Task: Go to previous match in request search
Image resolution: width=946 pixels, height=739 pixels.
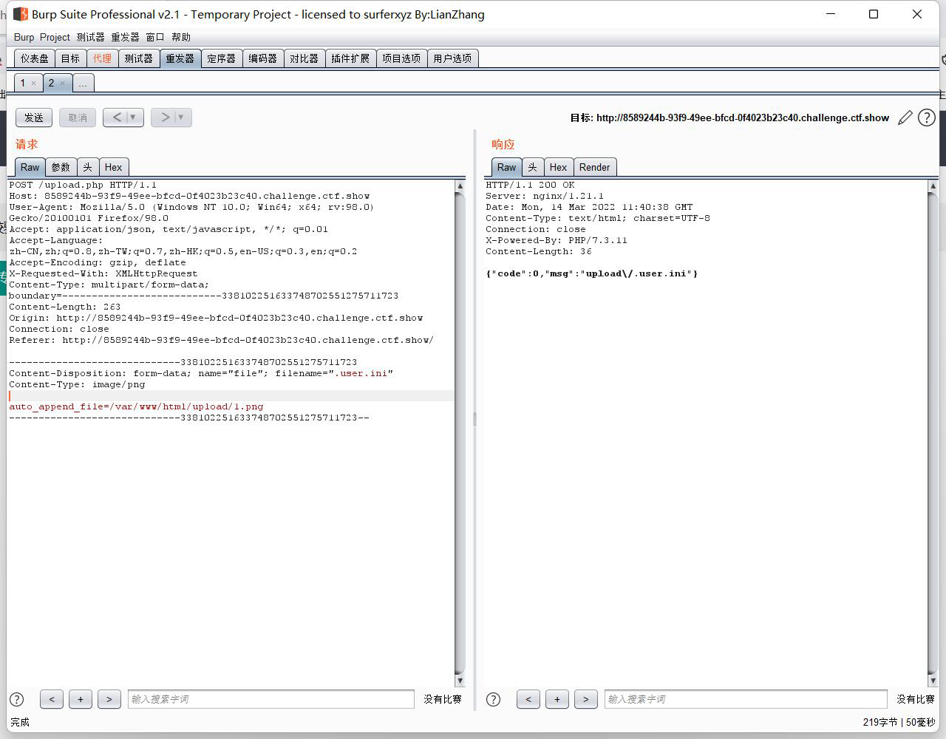Action: click(x=51, y=699)
